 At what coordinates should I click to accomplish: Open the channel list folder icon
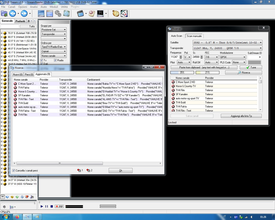coord(4,13)
